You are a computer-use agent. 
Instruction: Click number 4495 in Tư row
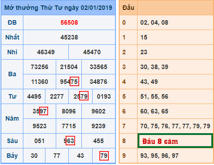click(x=34, y=96)
